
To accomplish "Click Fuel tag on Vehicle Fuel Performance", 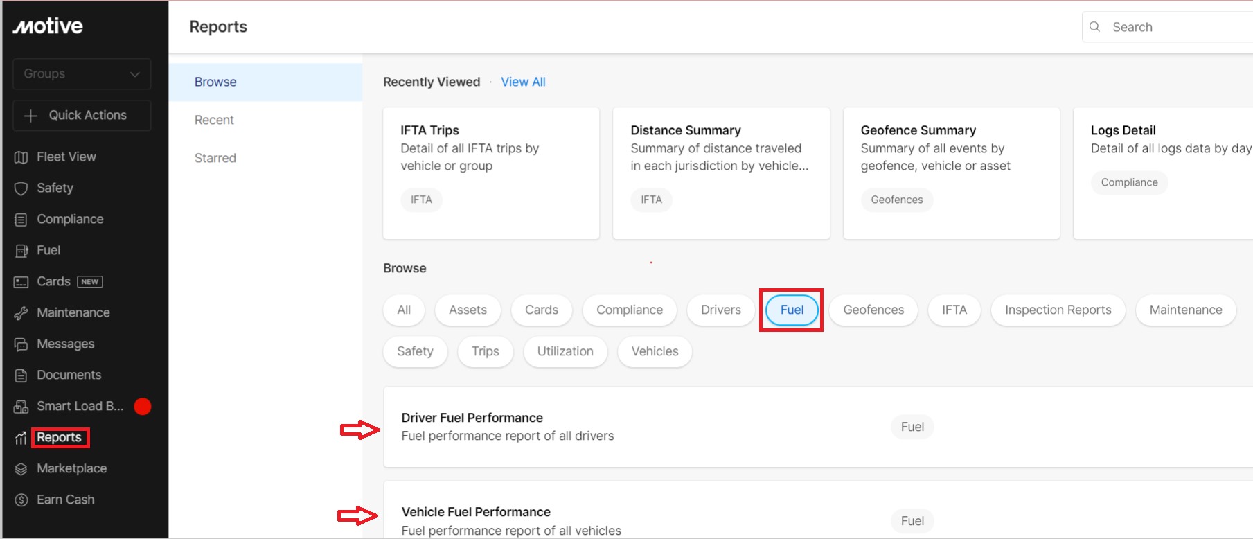I will pos(912,522).
